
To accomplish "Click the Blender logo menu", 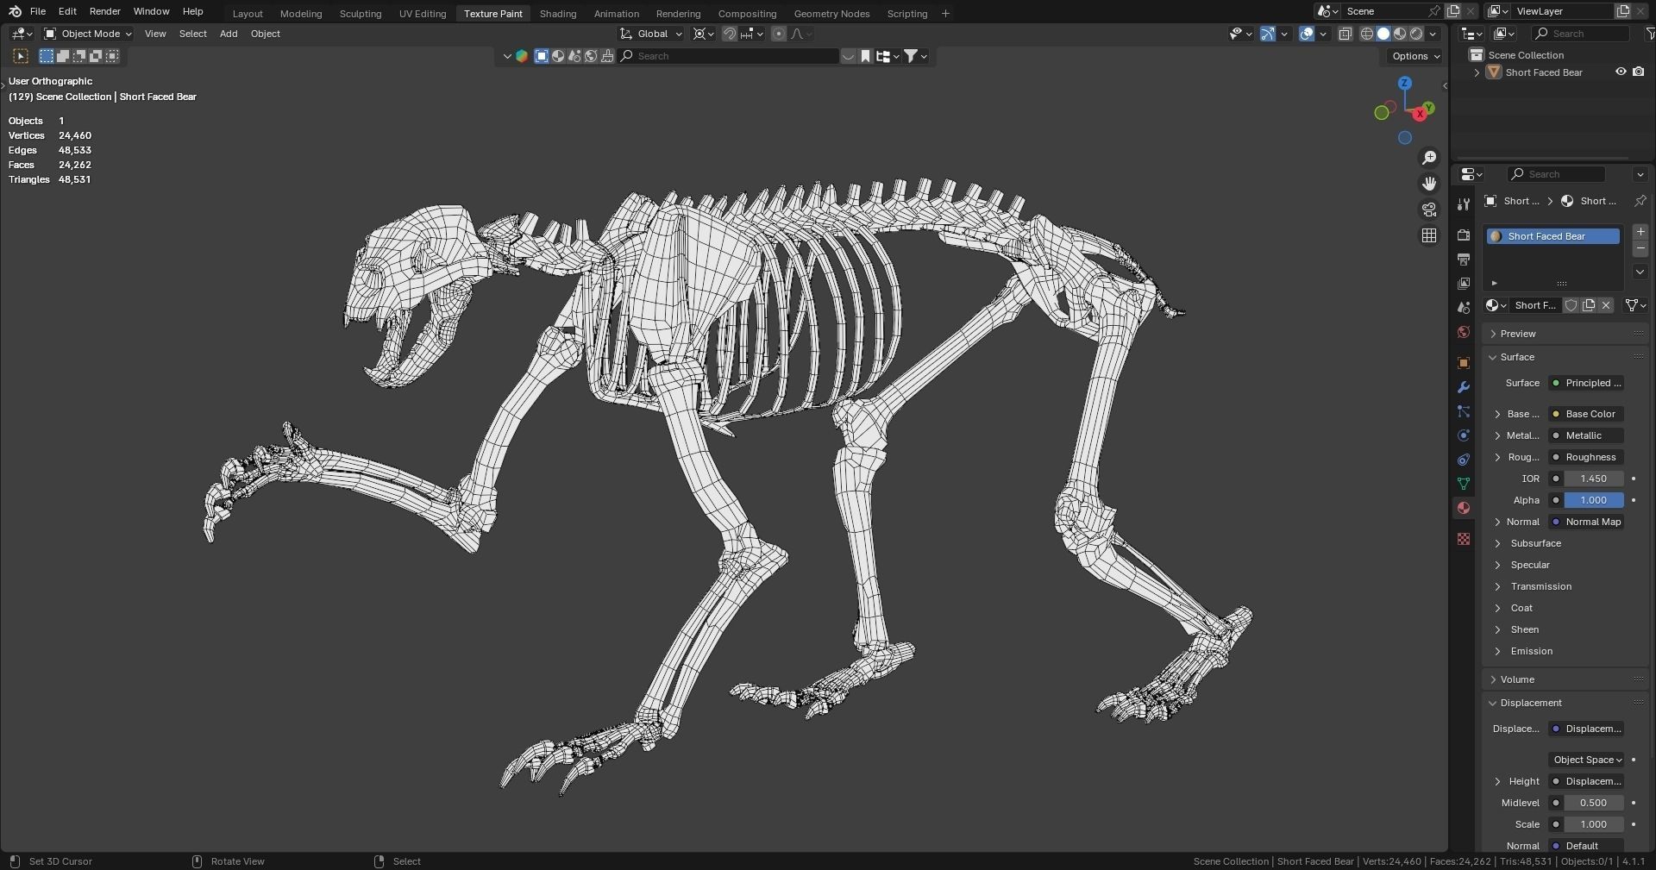I will click(x=15, y=11).
